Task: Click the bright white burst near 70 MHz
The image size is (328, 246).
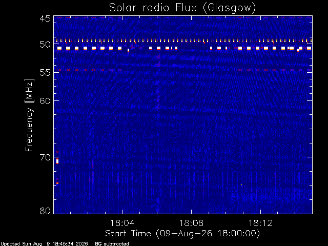Action: coord(57,161)
